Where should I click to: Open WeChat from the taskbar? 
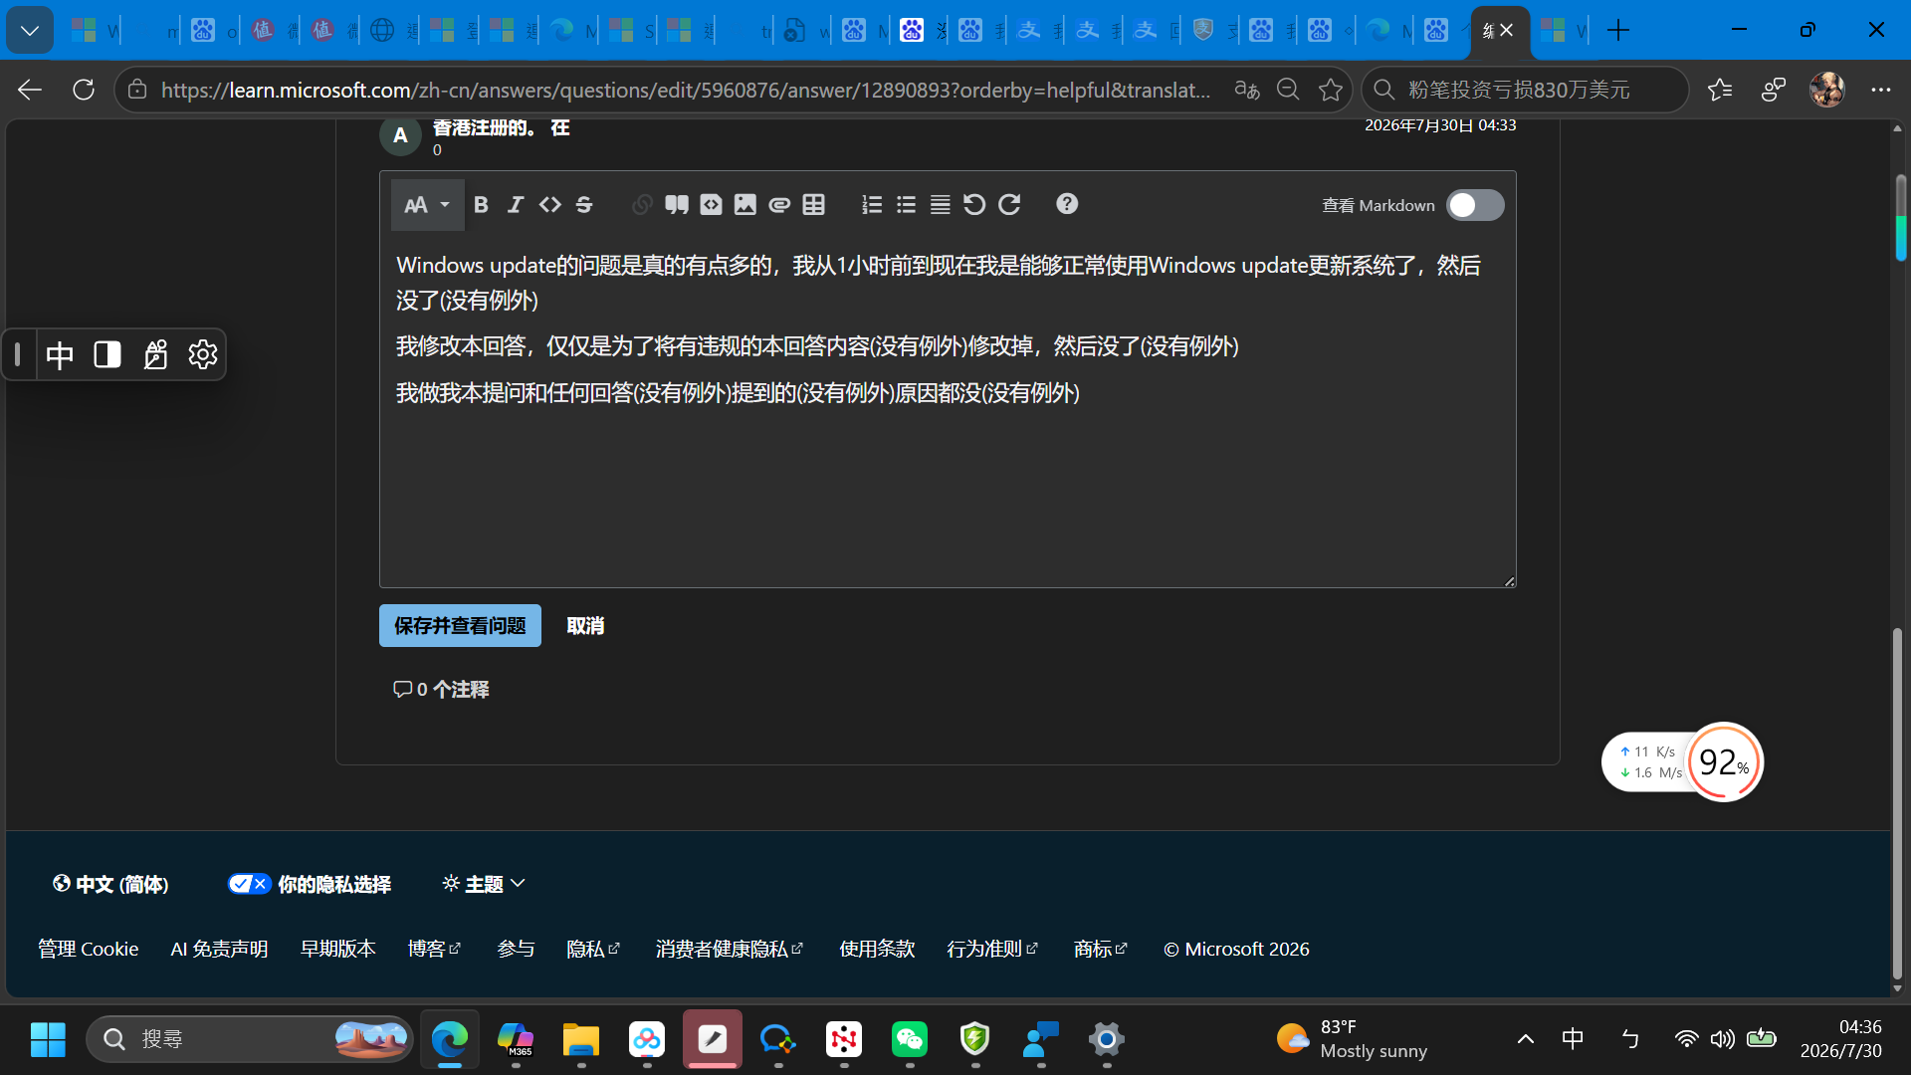pos(910,1039)
